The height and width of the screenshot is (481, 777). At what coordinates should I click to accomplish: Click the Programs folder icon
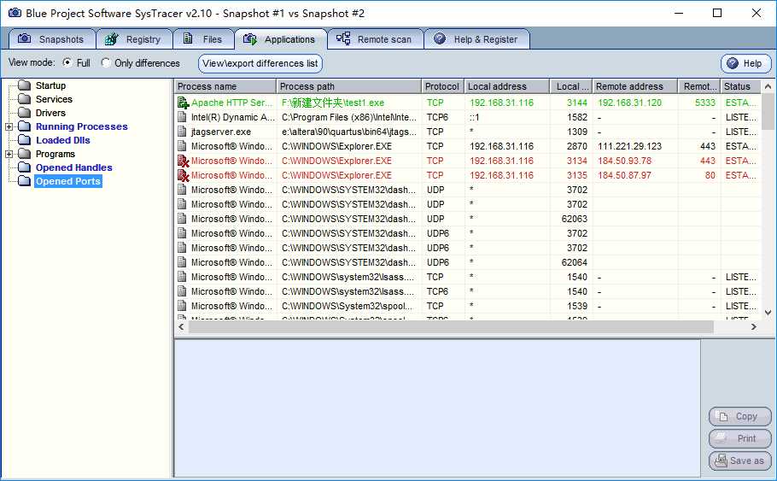(x=24, y=154)
